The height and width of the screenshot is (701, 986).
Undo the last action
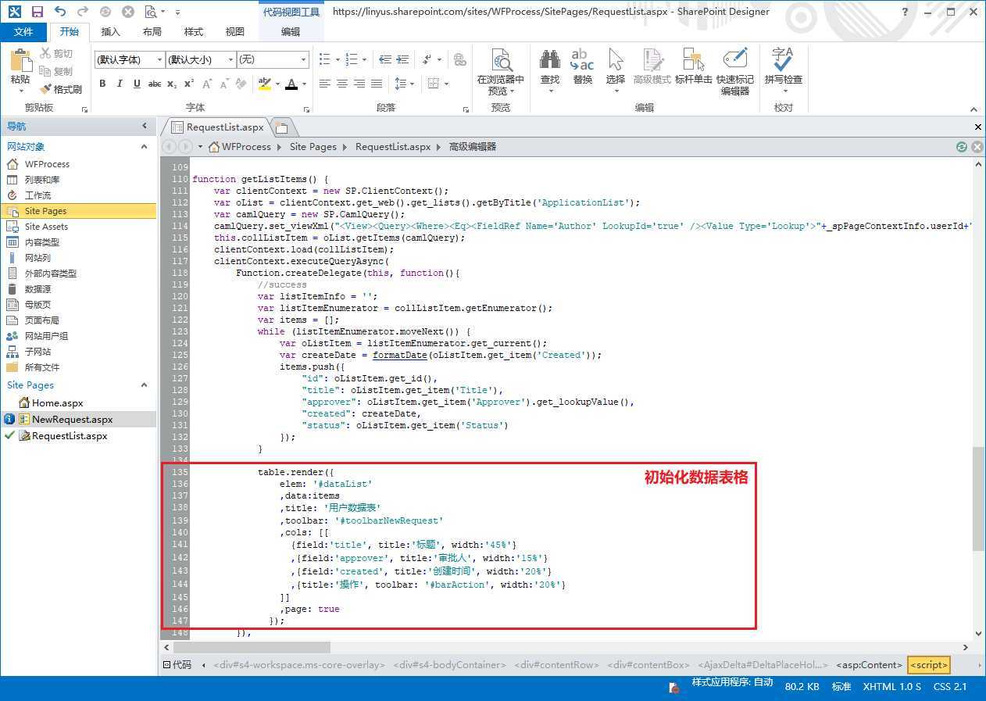[60, 12]
